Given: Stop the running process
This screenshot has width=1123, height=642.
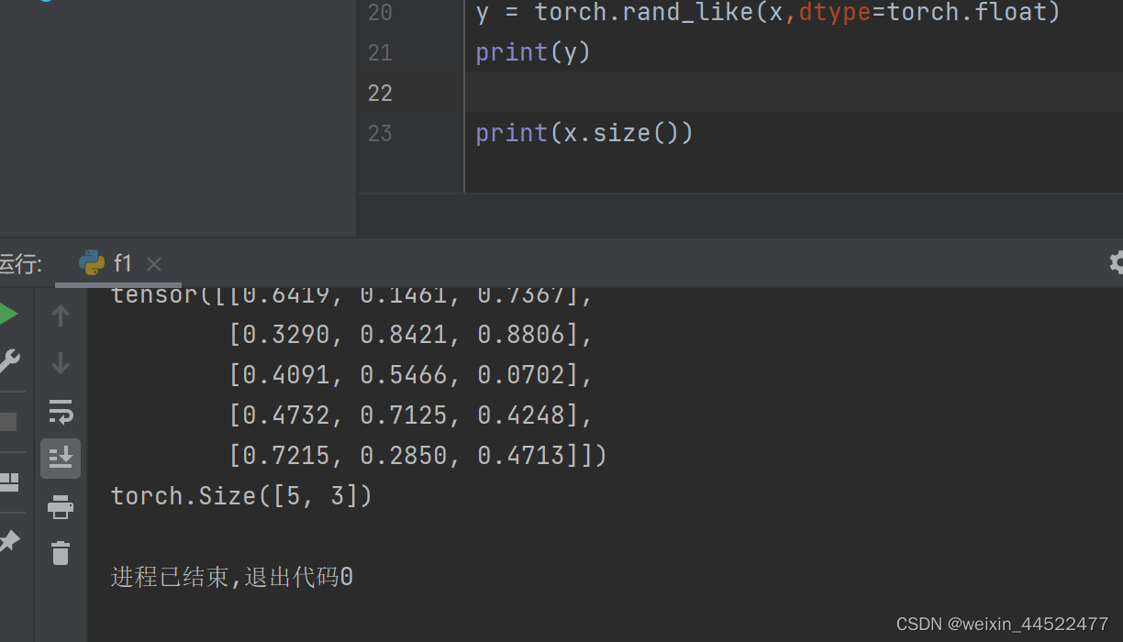Looking at the screenshot, I should pos(7,422).
